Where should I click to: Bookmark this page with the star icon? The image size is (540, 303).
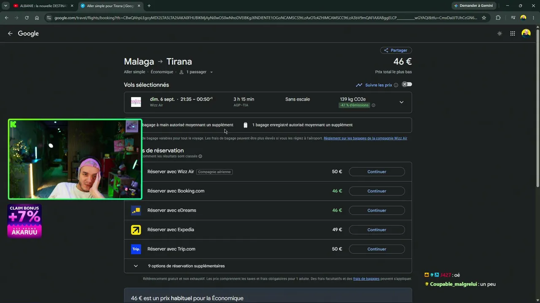point(484,18)
